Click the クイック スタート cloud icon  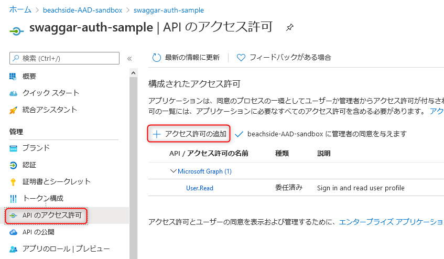13,93
